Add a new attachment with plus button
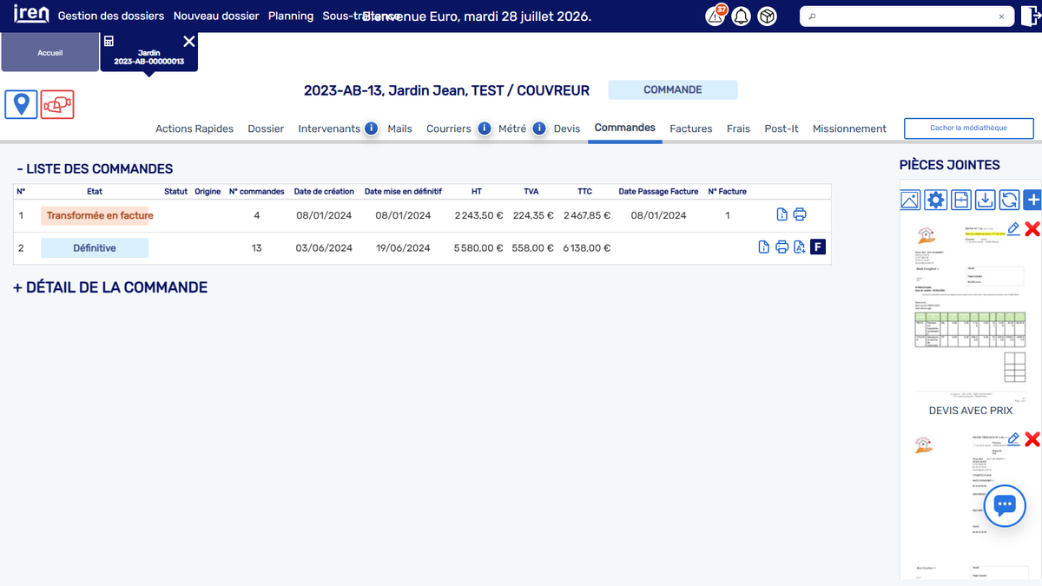This screenshot has height=586, width=1042. [x=1032, y=200]
